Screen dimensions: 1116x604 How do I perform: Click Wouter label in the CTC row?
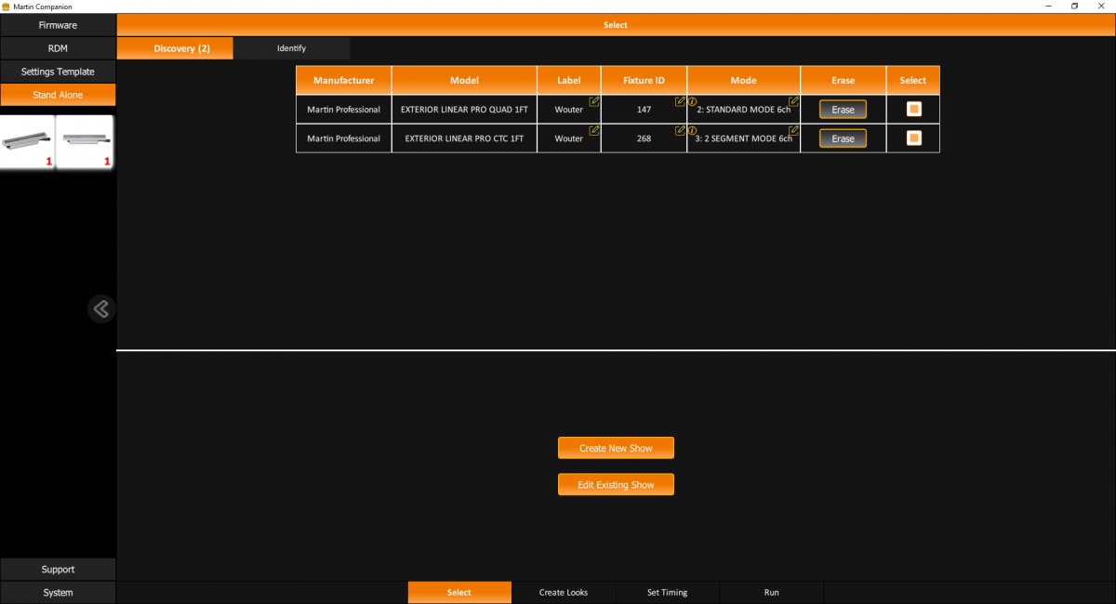coord(569,138)
